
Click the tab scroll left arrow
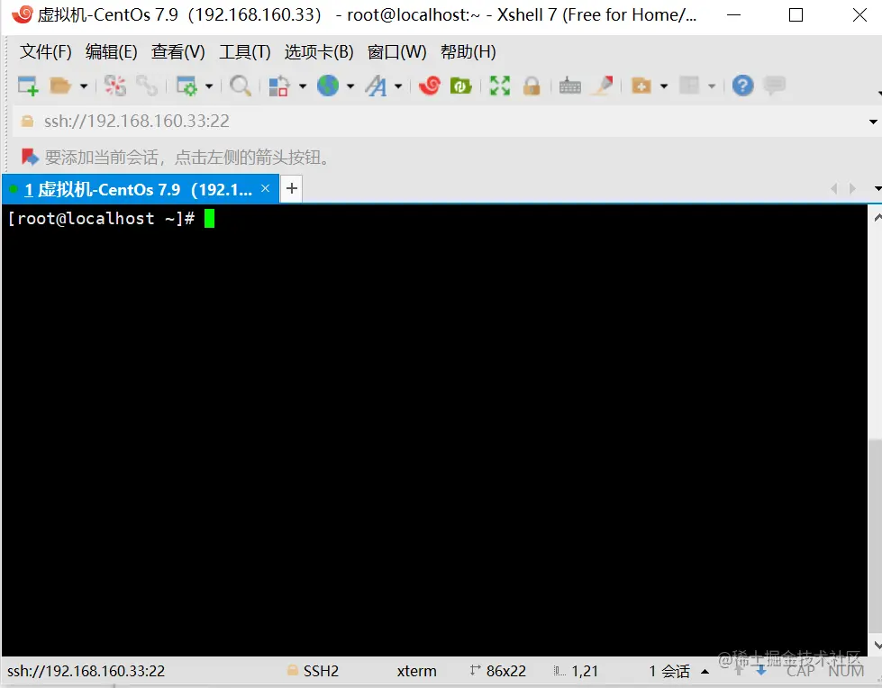click(834, 188)
